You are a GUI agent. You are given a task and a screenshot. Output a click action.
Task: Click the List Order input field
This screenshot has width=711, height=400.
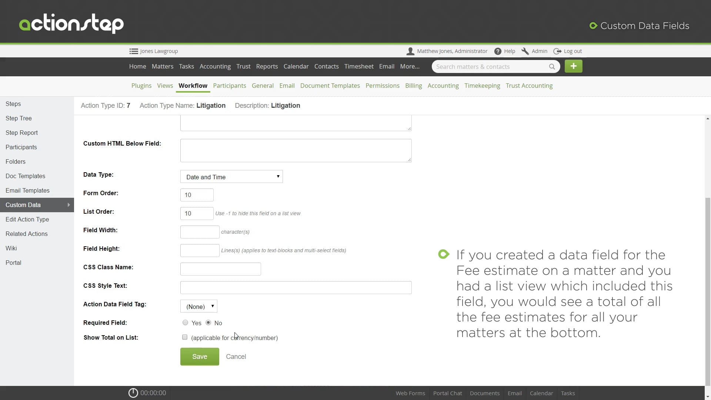click(197, 214)
